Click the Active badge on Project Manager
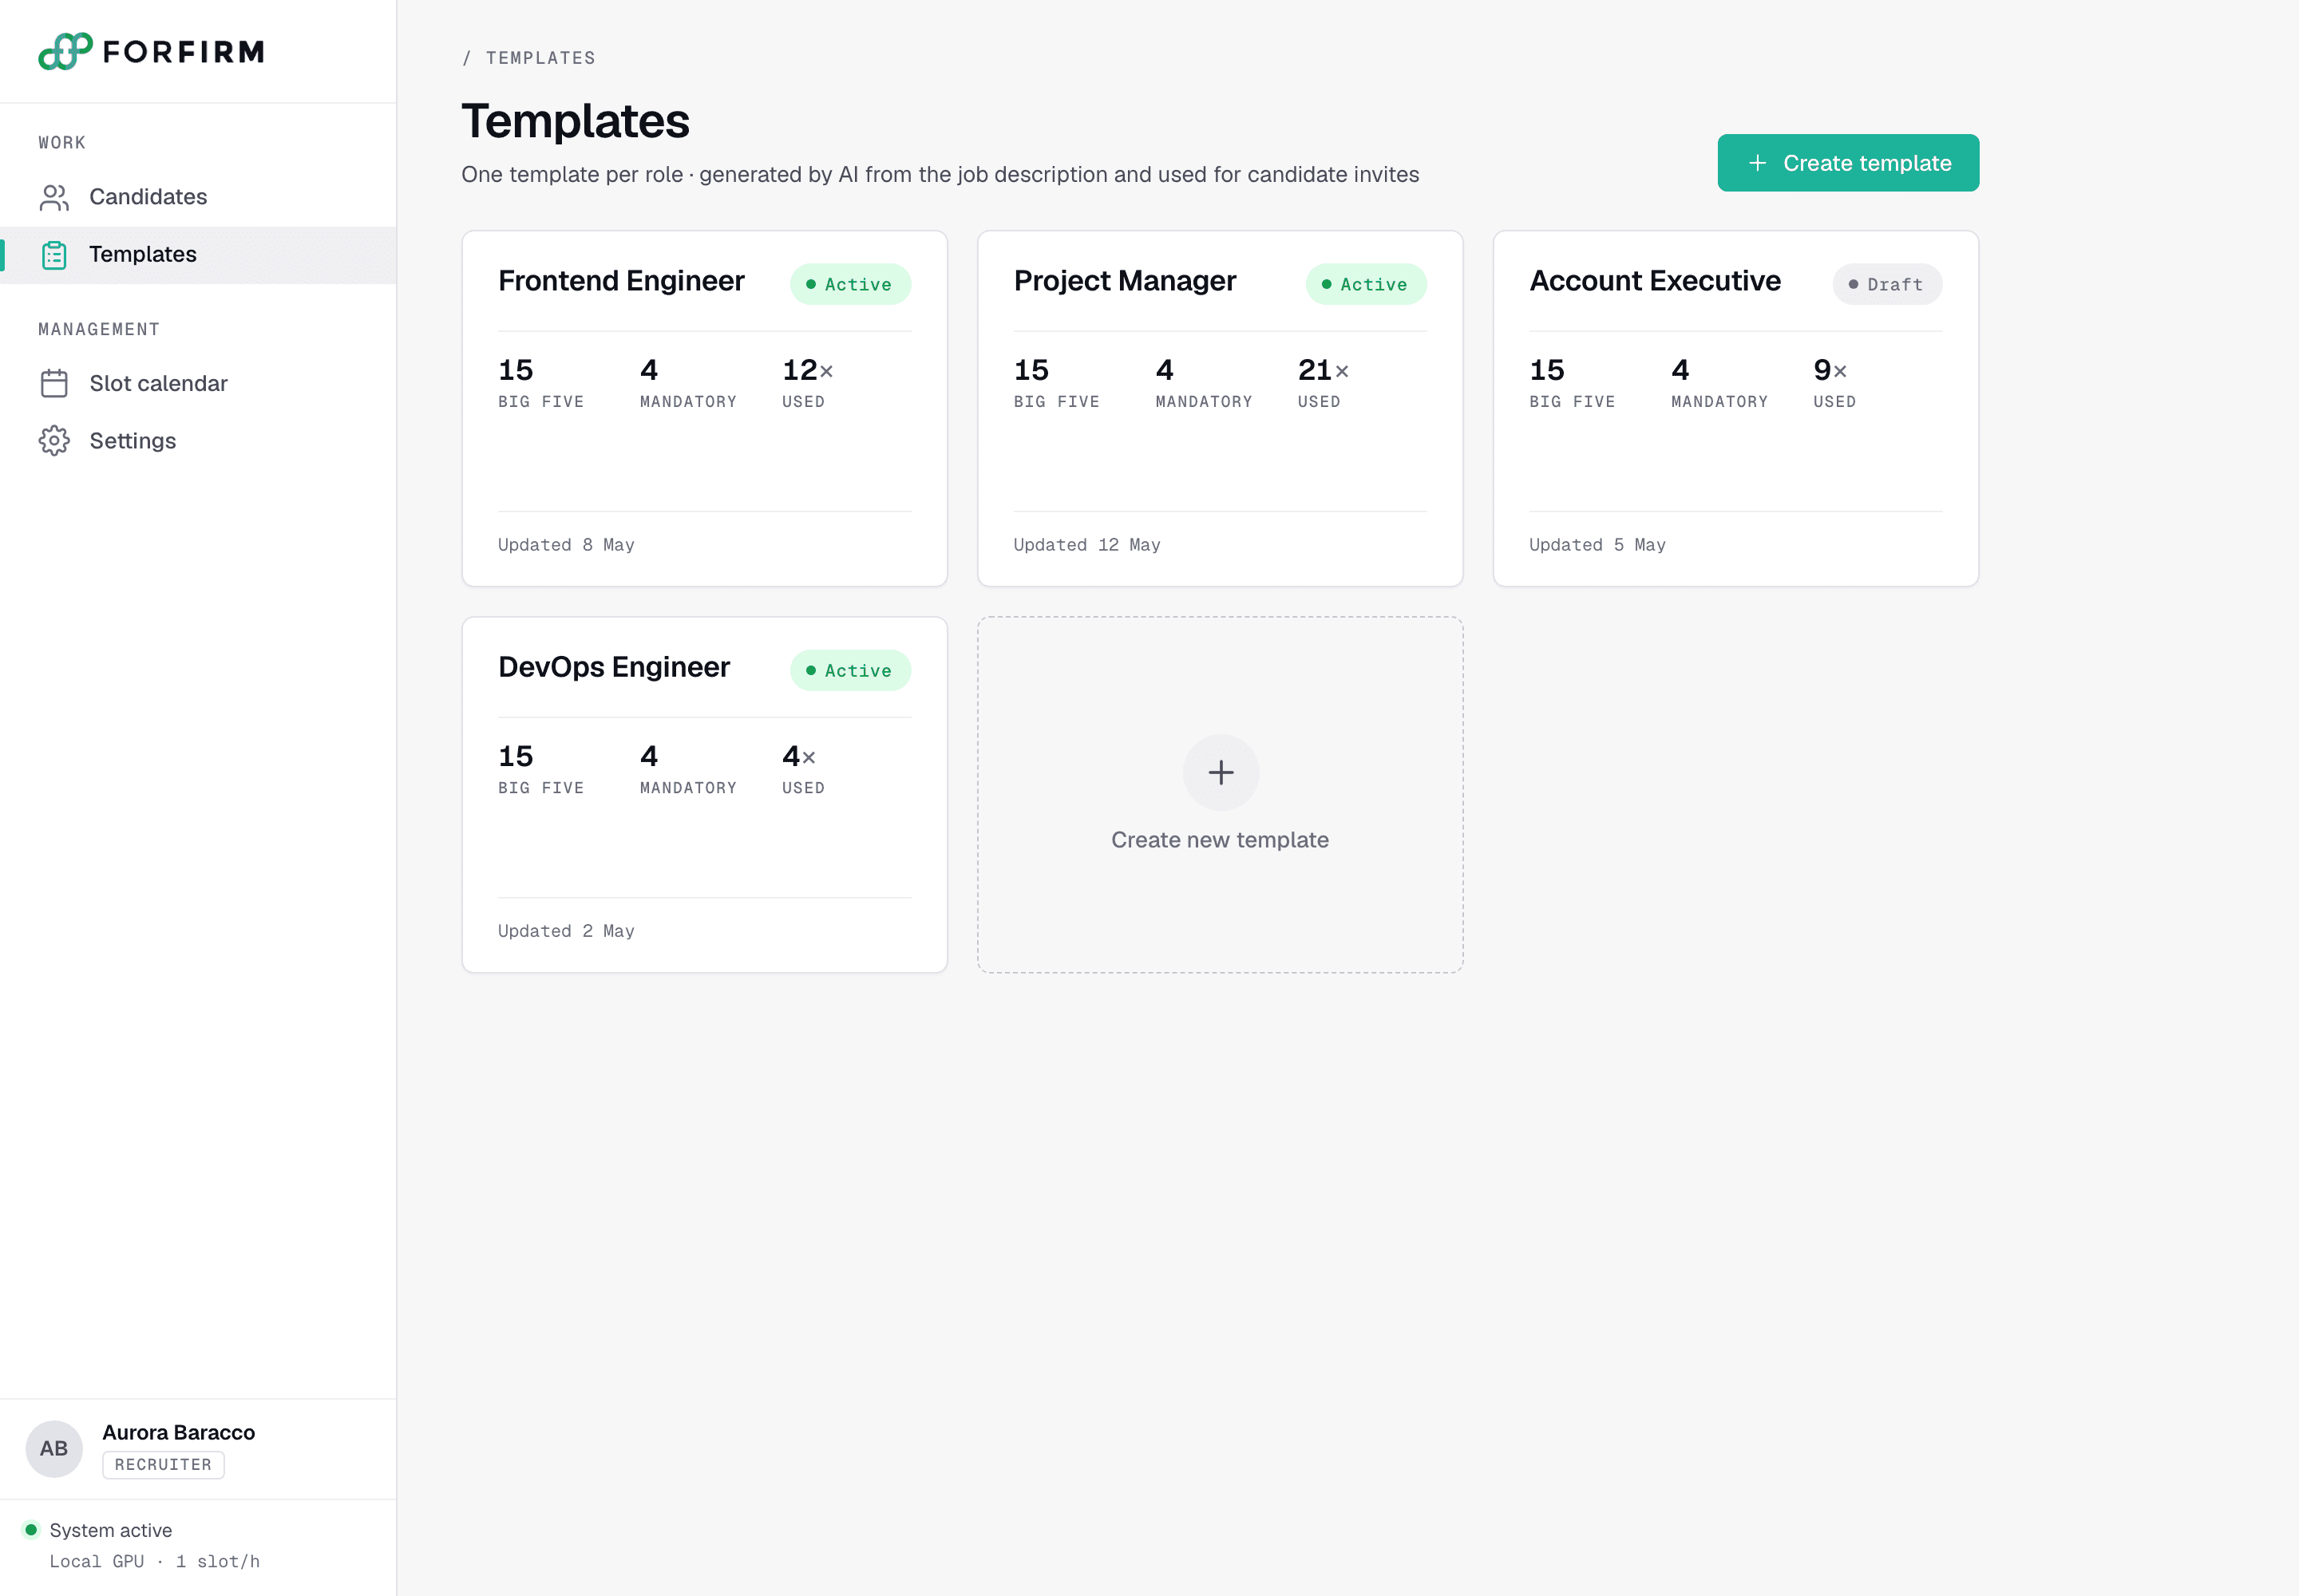The width and height of the screenshot is (2299, 1596). pos(1366,284)
